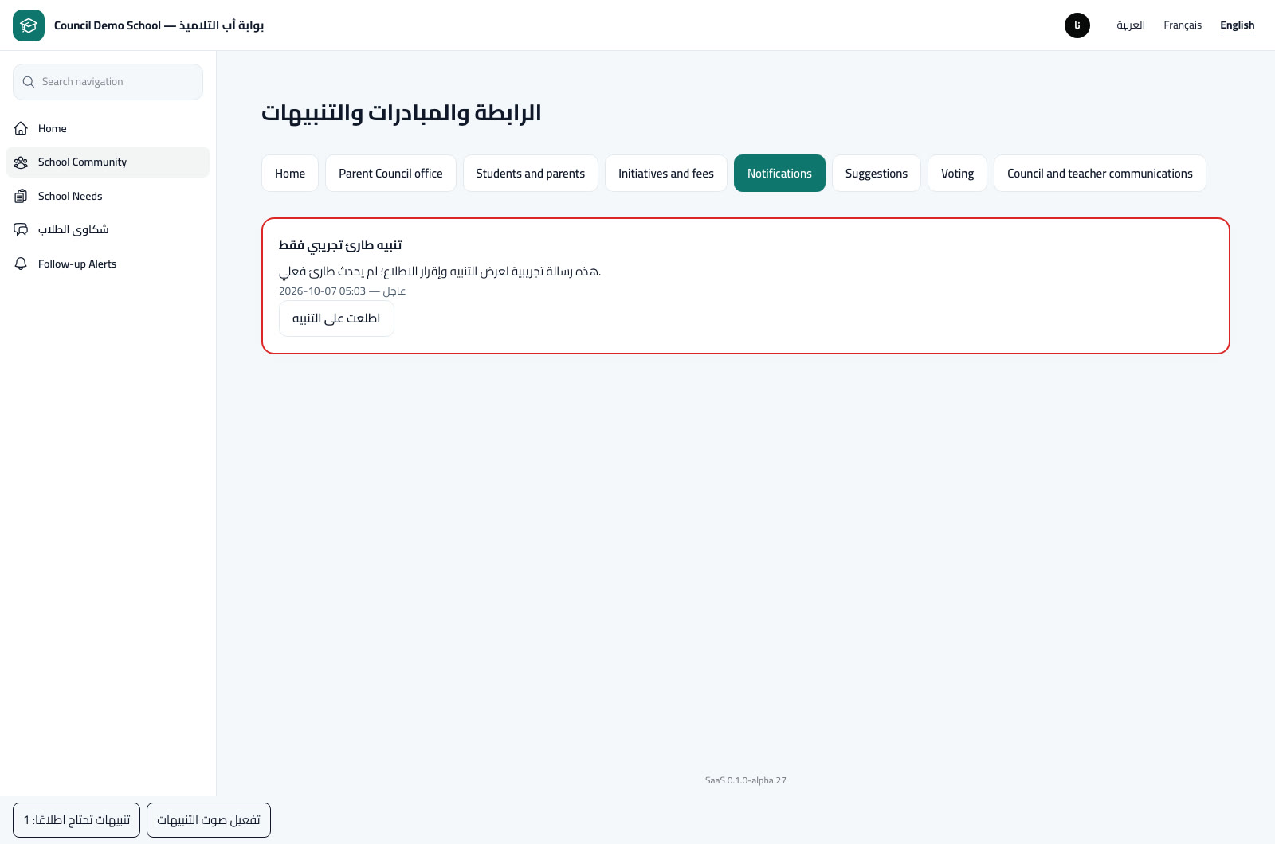Click the student complaints chat icon
This screenshot has height=844, width=1275.
[22, 230]
